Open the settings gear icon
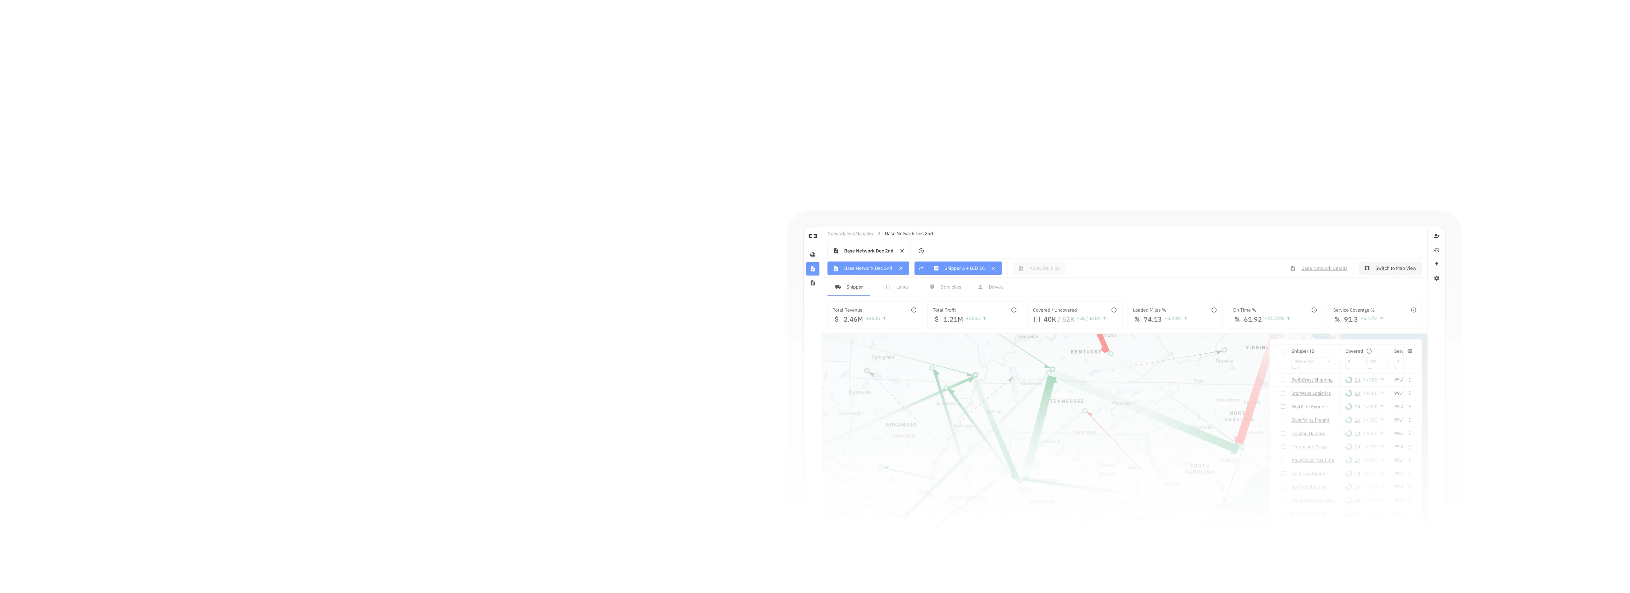The image size is (1630, 593). pyautogui.click(x=1436, y=278)
